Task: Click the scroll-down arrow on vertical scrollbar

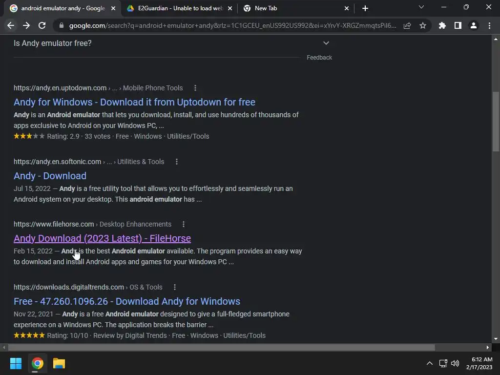Action: pos(496,339)
